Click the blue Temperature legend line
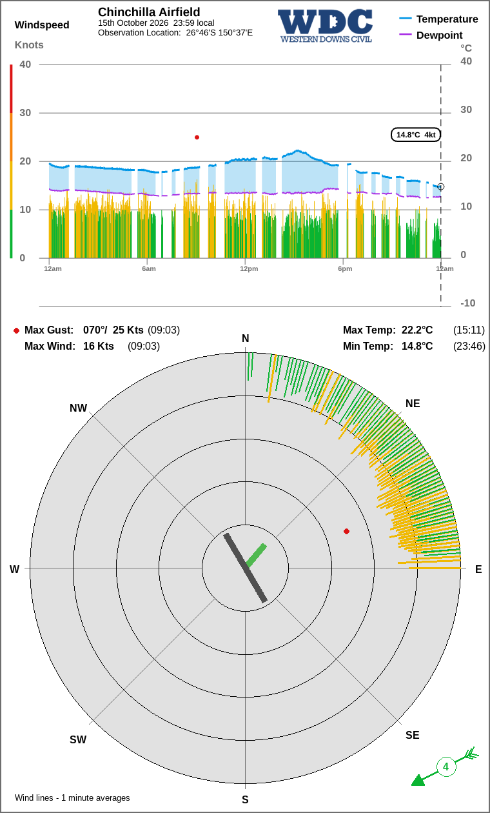 (x=406, y=19)
